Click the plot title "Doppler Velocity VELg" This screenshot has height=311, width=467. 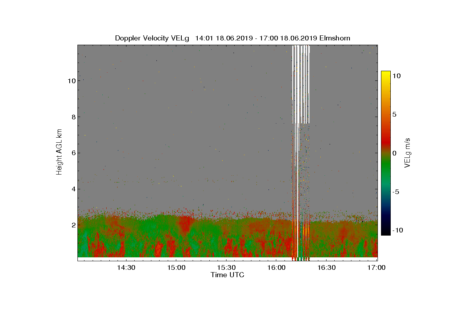[x=152, y=38]
